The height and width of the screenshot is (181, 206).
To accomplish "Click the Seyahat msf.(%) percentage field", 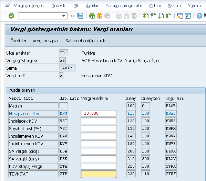I will click(x=99, y=128).
